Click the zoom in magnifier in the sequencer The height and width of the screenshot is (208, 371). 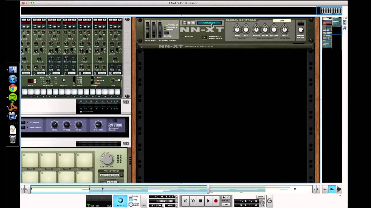click(x=26, y=189)
